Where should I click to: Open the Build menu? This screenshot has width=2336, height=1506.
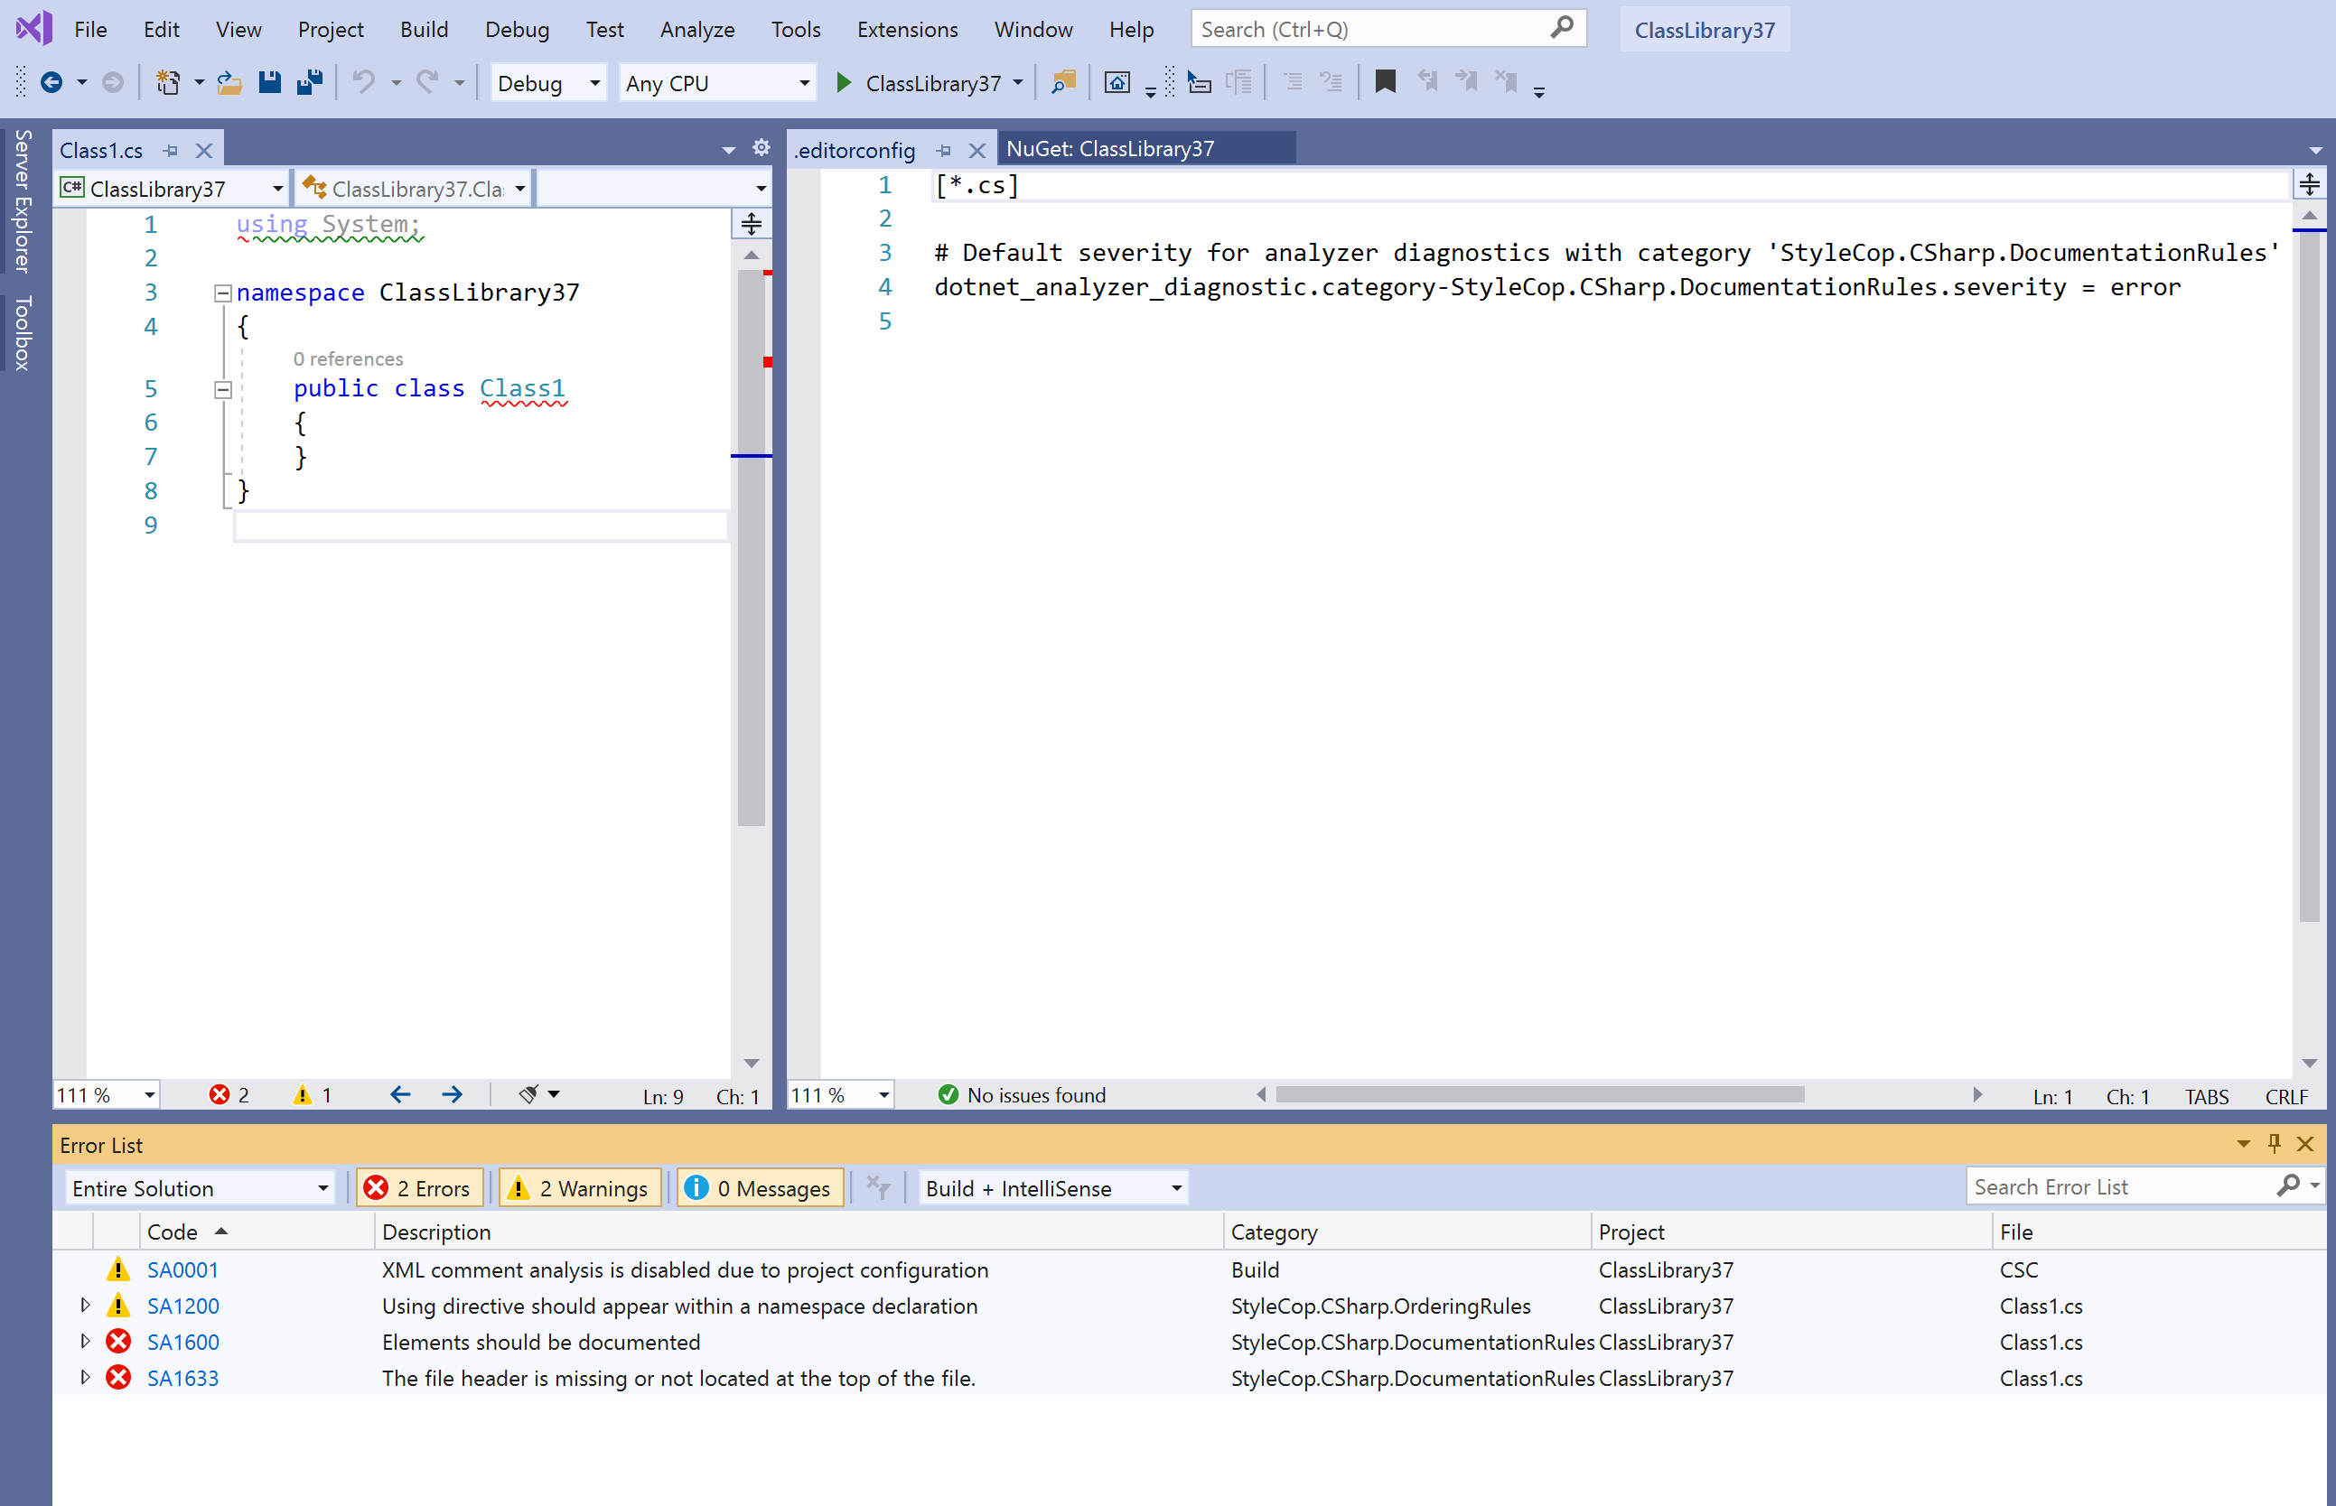424,29
